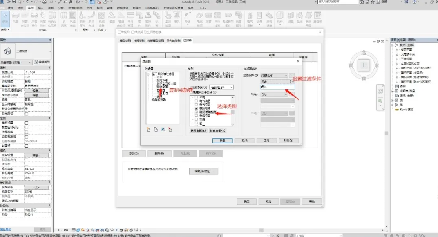Click the 强电 filter value input field
Screen dimensions: 438x237
click(278, 87)
